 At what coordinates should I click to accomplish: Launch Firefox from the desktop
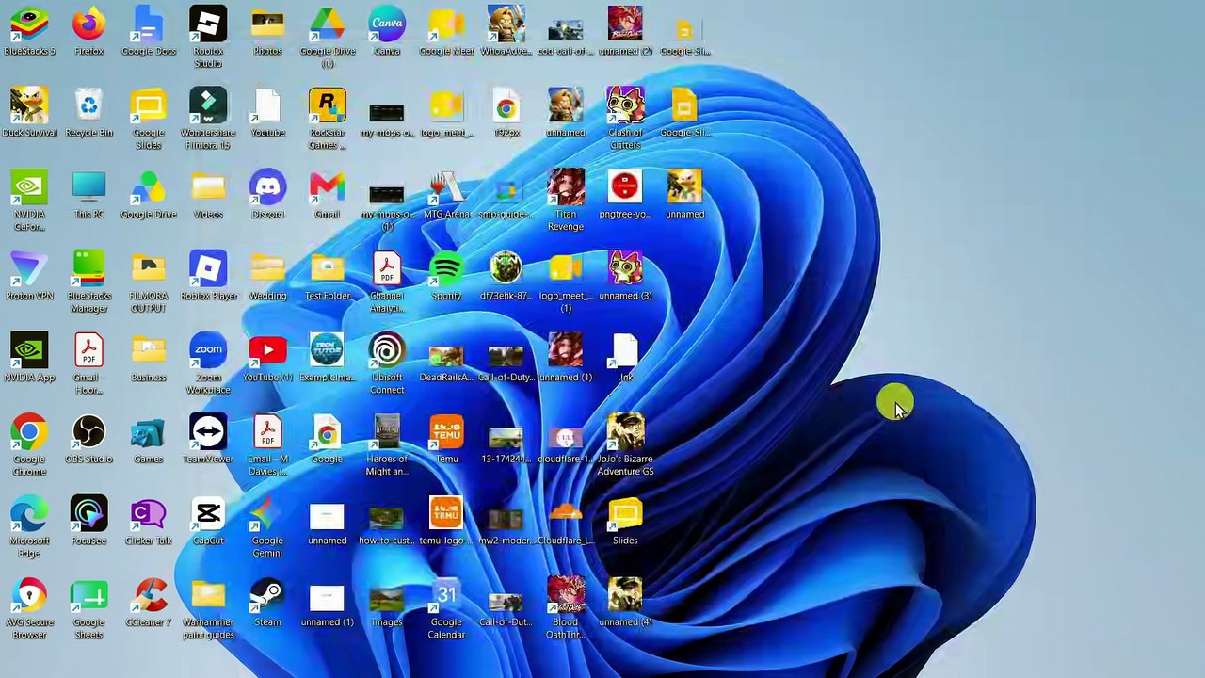click(x=88, y=24)
